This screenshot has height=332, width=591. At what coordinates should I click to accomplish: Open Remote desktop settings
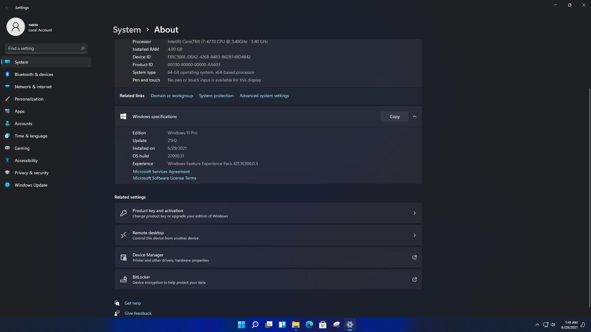268,235
